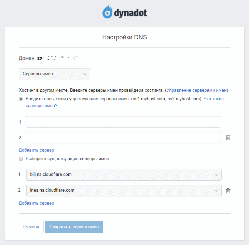Click the dynadot wordmark text
249x245 pixels.
(x=131, y=13)
